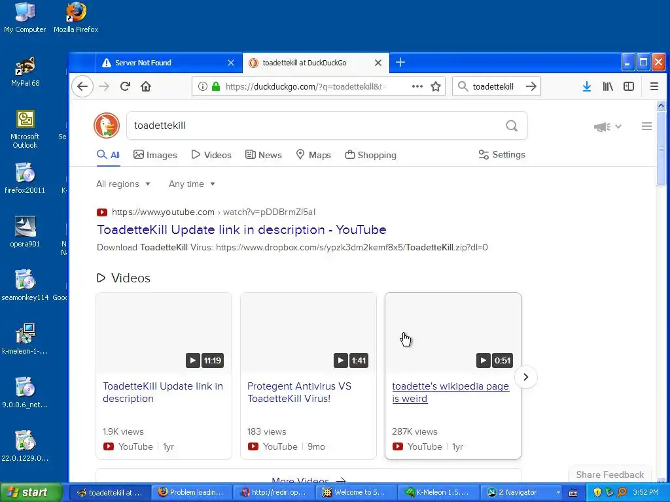670x502 pixels.
Task: Show site information icon in address bar
Action: point(203,87)
